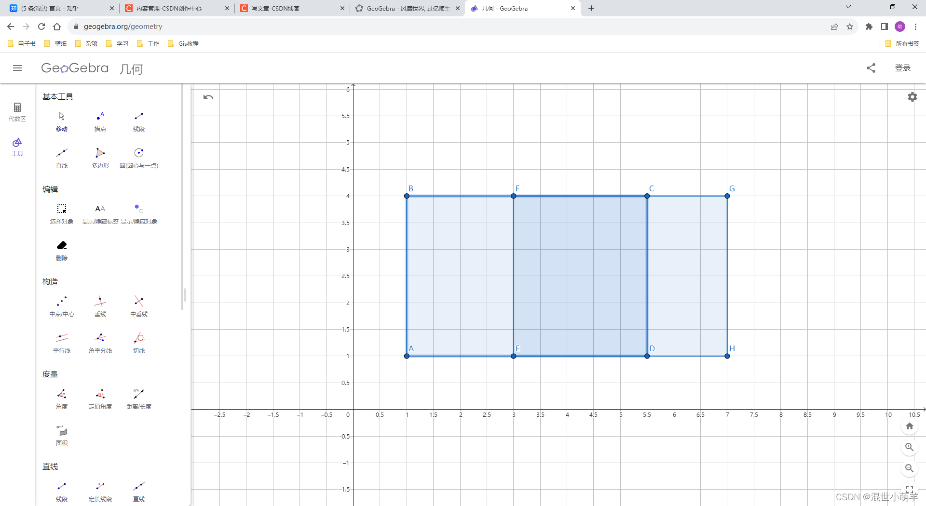Click point H on the canvas
926x506 pixels.
[727, 356]
